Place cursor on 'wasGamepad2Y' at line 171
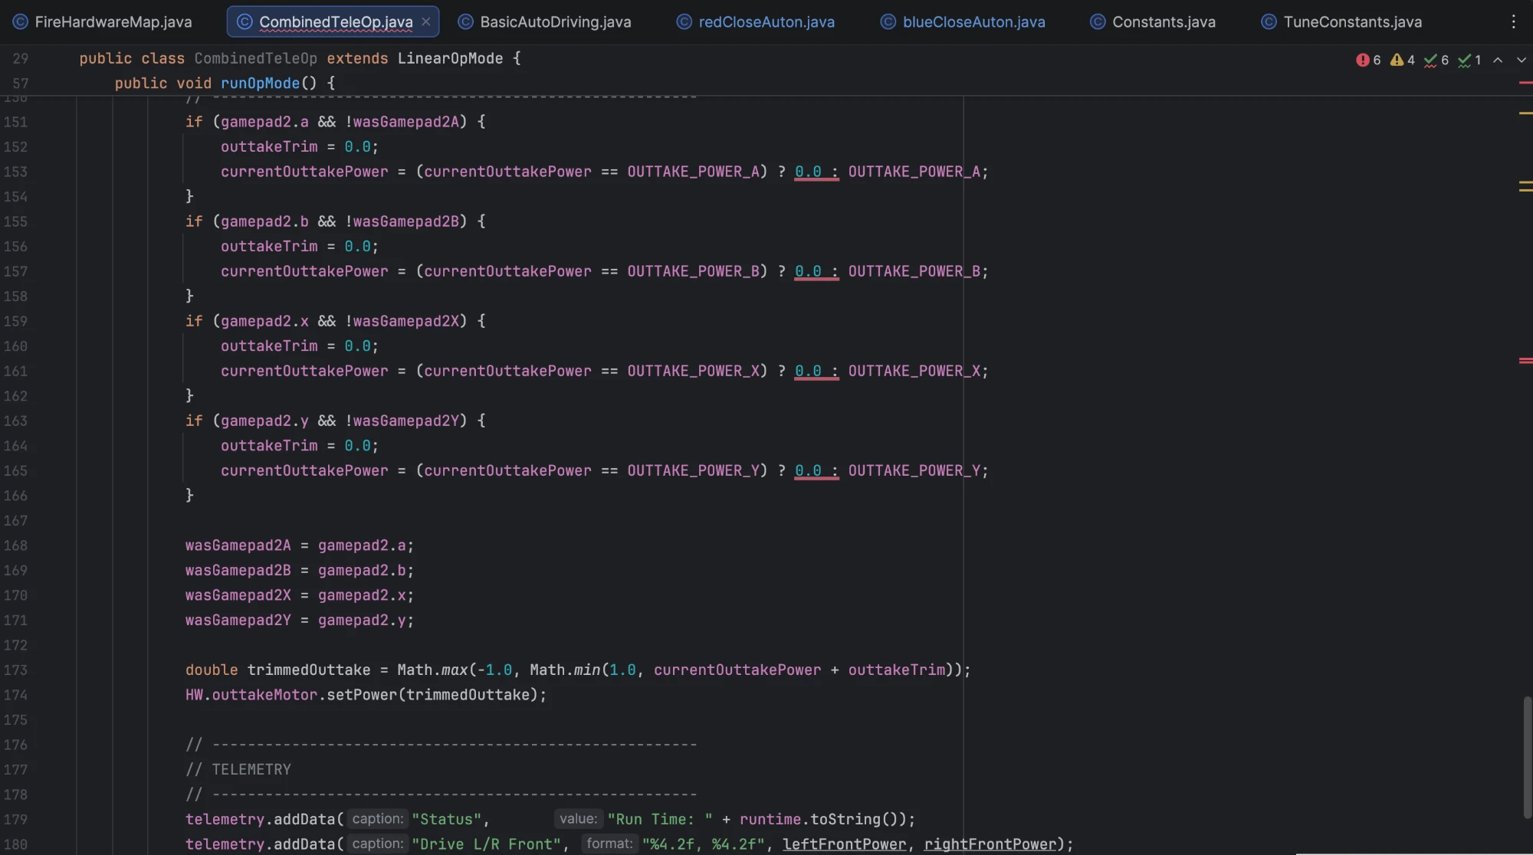This screenshot has height=855, width=1533. pos(238,620)
